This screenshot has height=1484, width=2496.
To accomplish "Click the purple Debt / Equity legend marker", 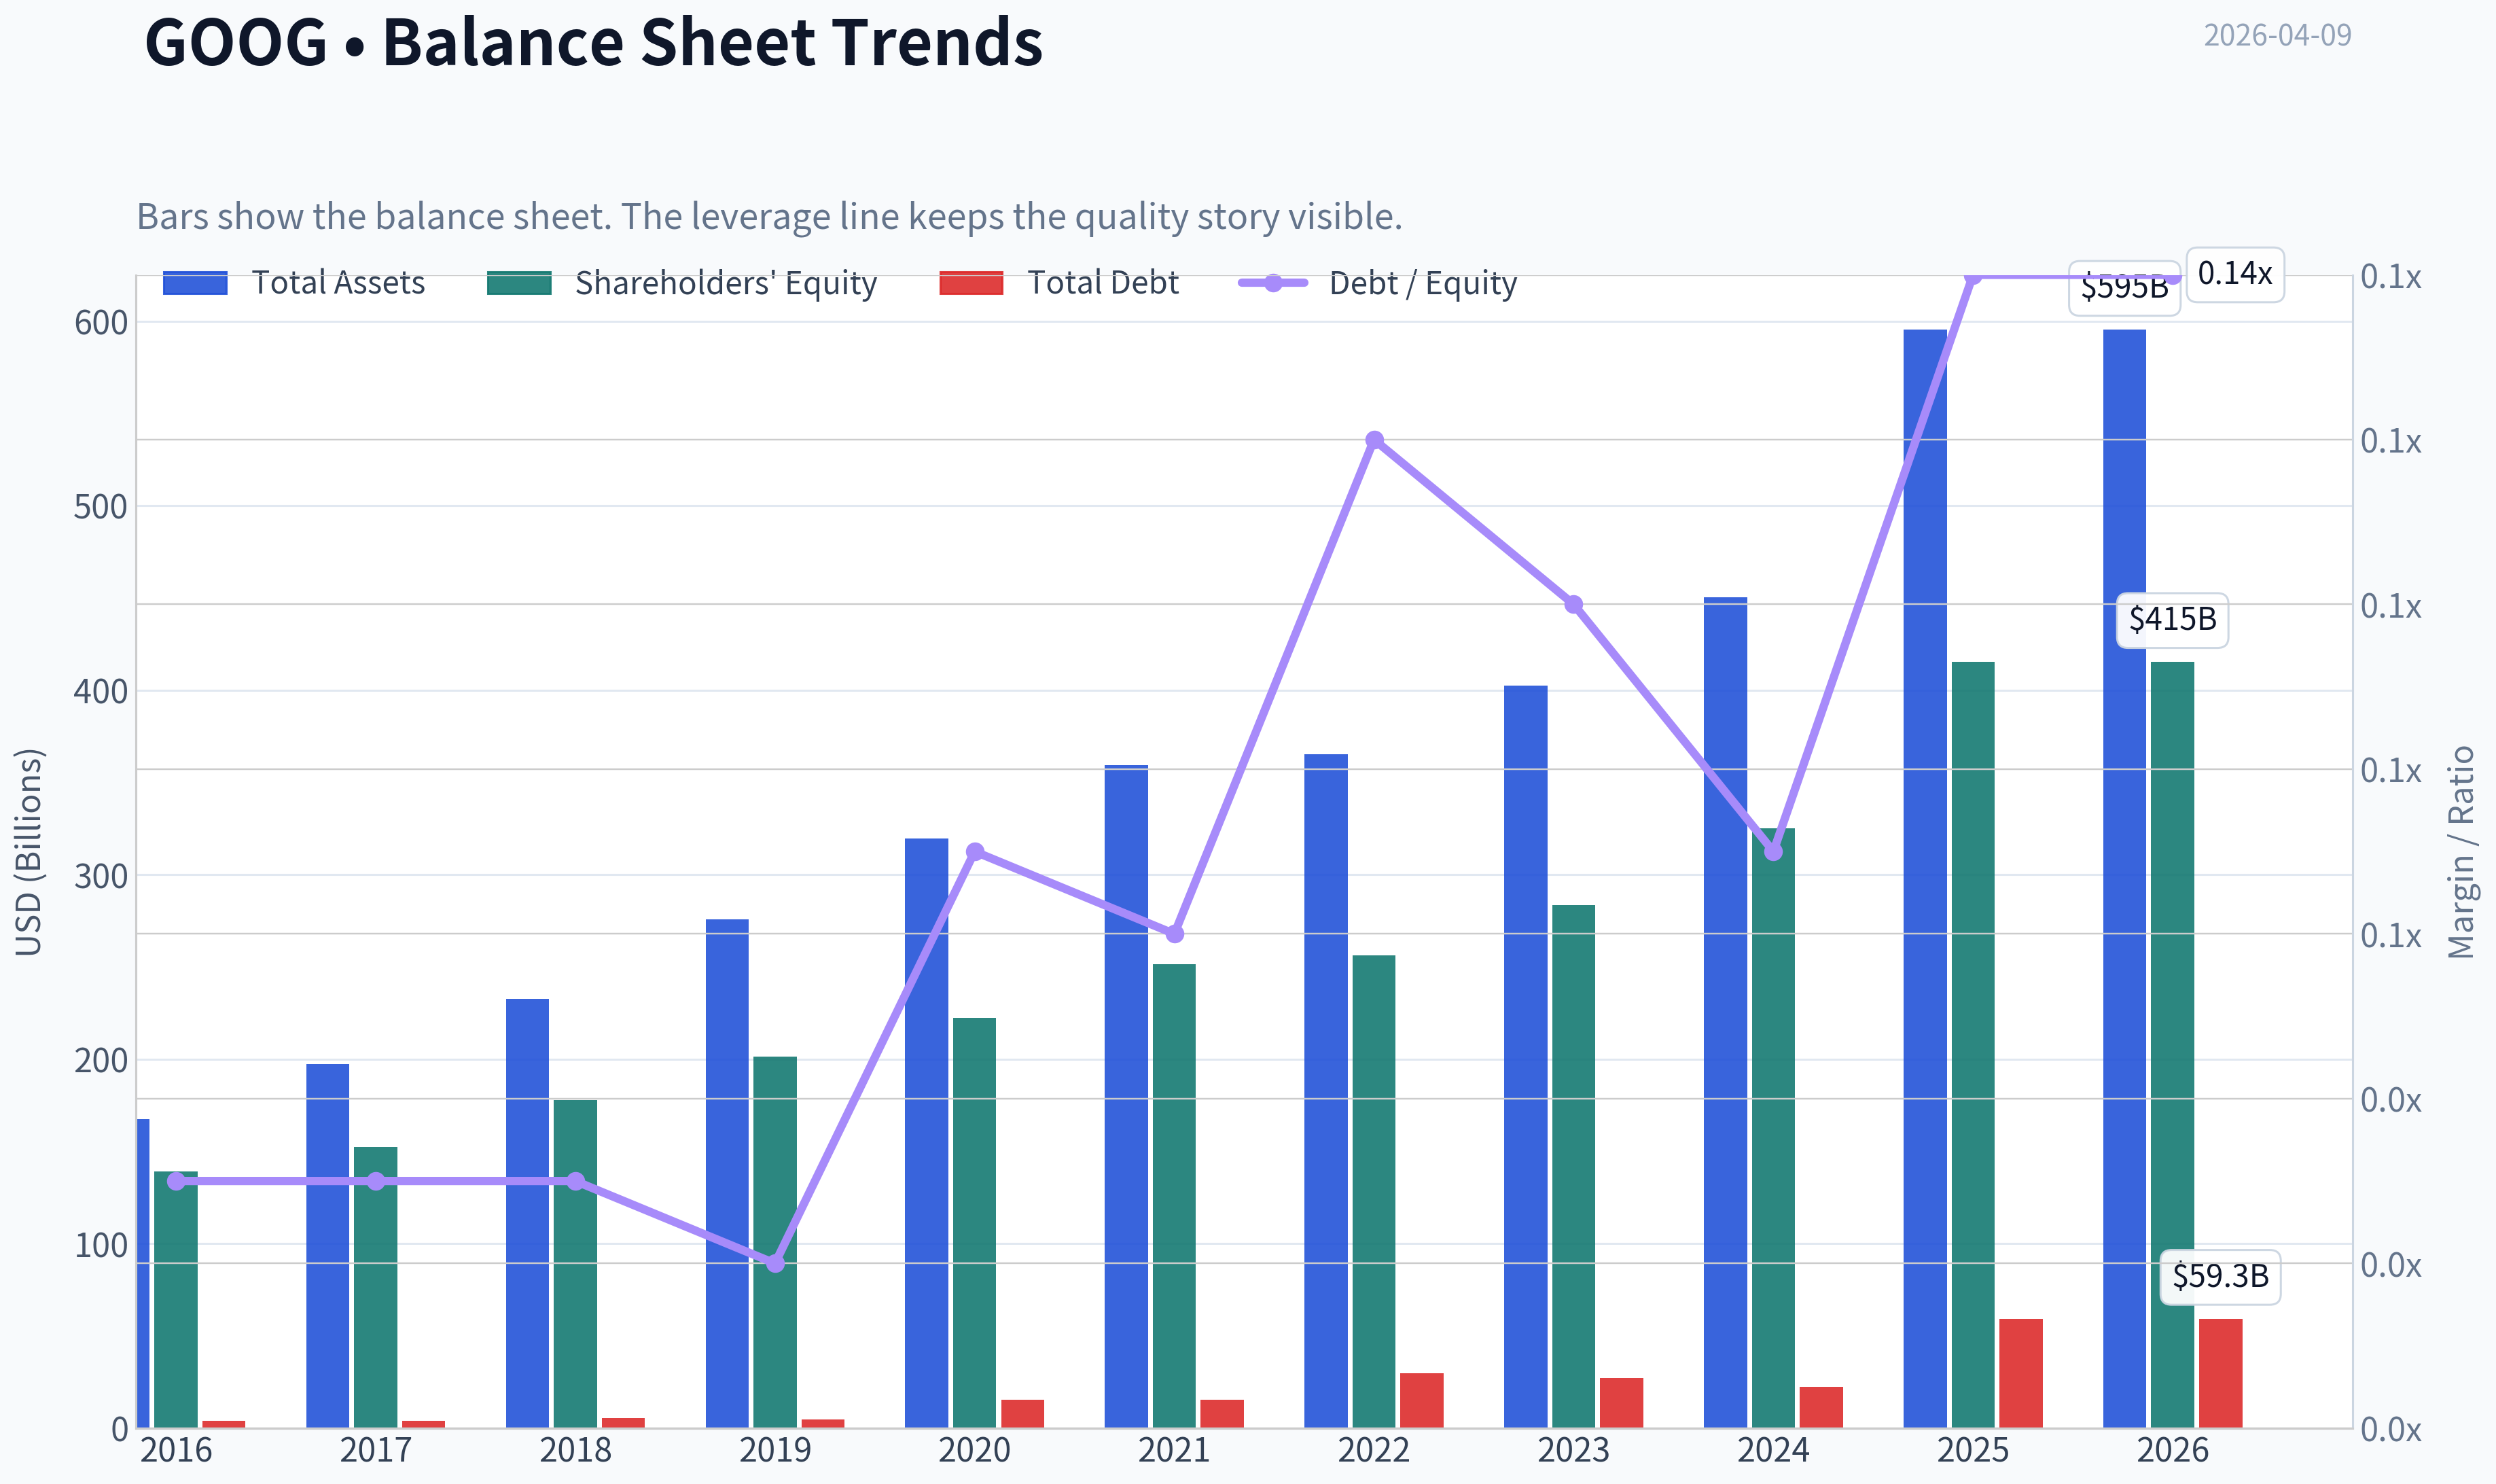I will [1272, 283].
